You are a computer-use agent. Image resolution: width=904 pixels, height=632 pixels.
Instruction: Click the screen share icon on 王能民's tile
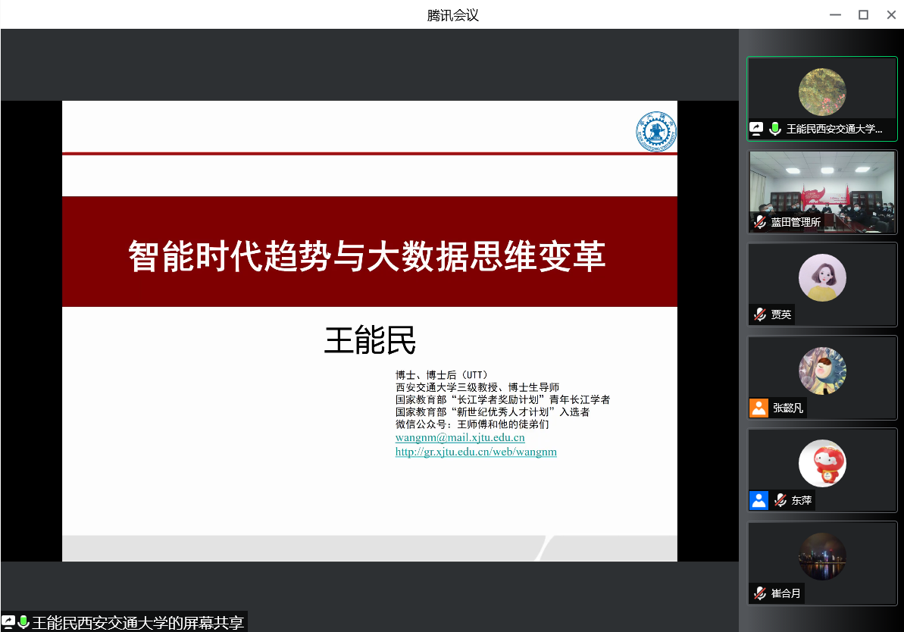click(756, 129)
